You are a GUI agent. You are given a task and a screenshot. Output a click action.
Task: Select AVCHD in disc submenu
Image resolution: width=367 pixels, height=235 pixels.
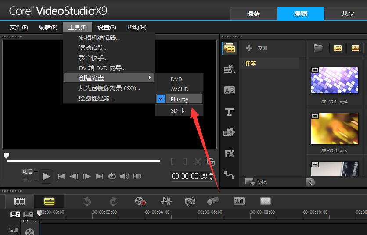click(x=179, y=89)
